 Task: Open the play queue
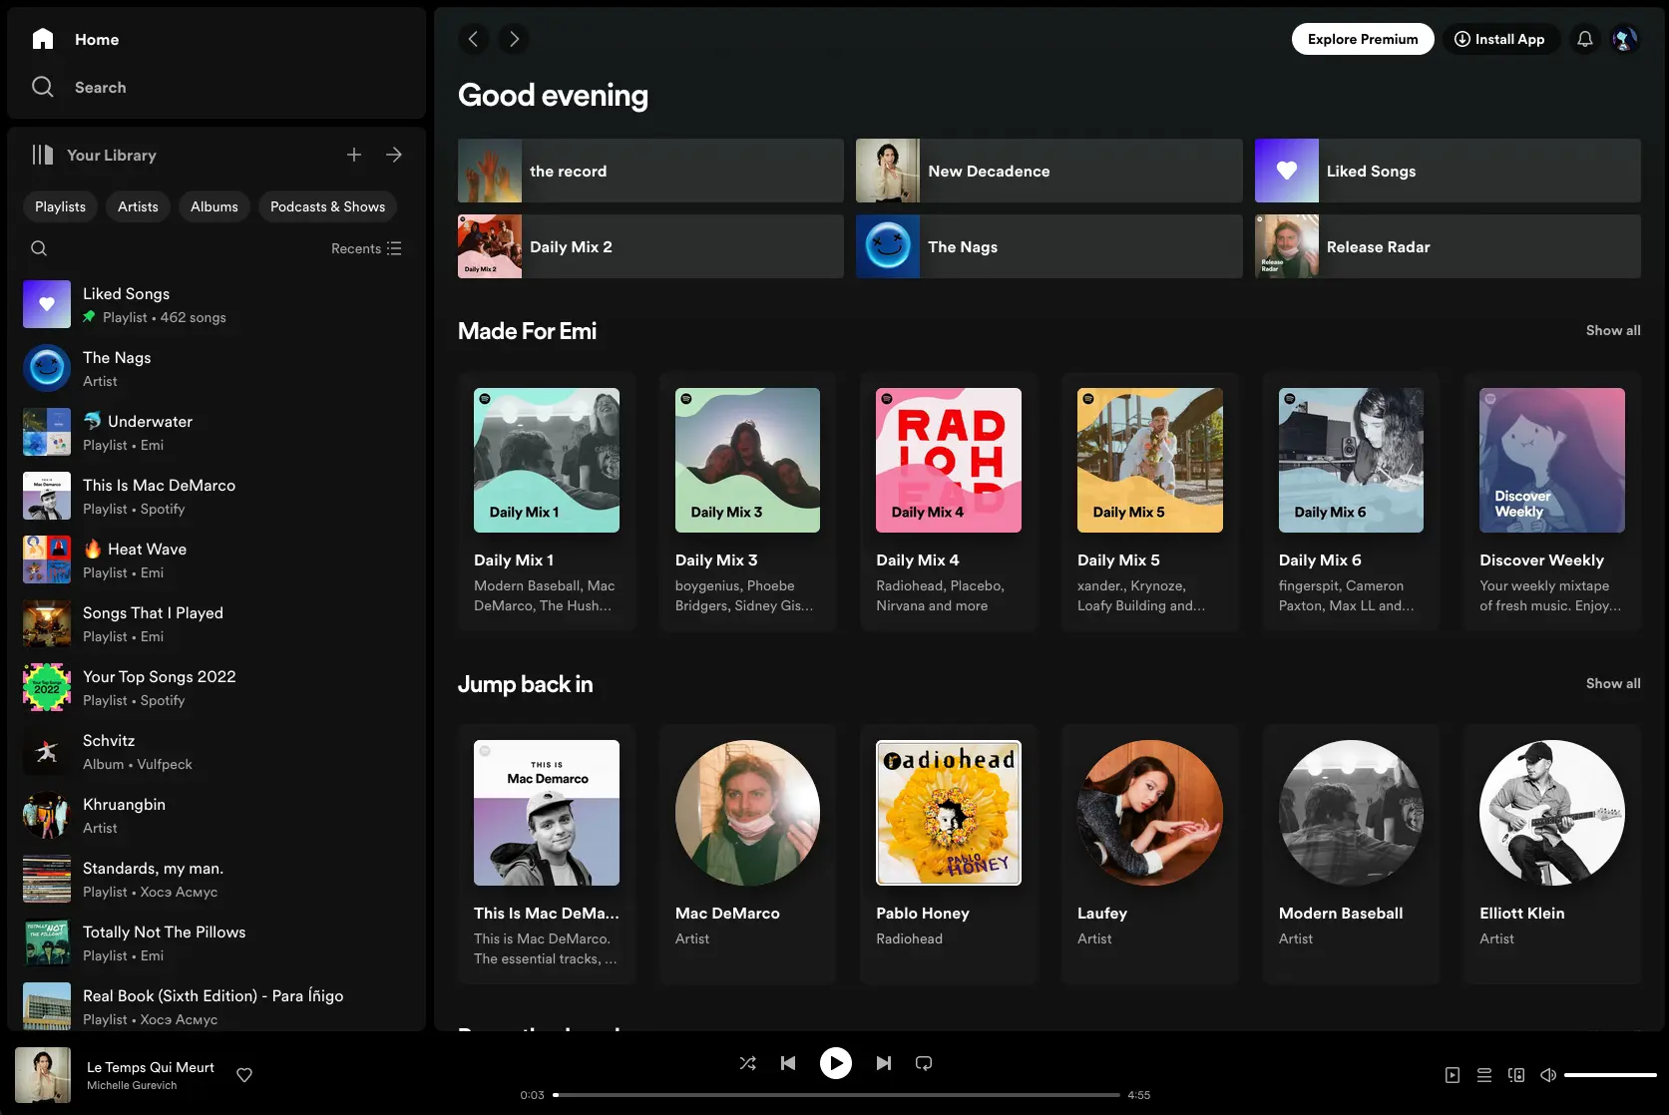coord(1484,1075)
